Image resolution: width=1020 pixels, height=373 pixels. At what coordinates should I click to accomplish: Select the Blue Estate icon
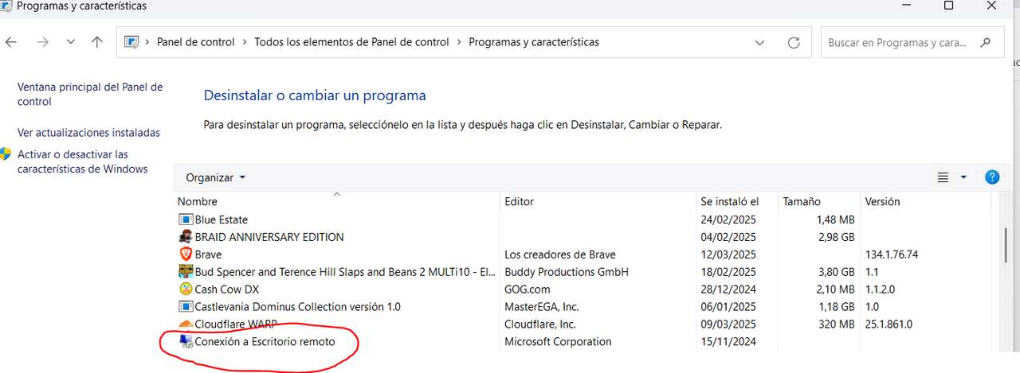click(186, 220)
